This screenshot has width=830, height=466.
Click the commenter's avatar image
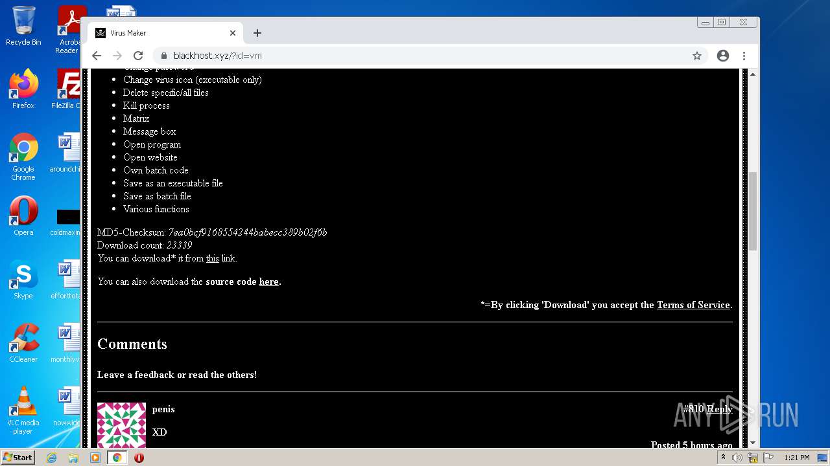pos(121,425)
